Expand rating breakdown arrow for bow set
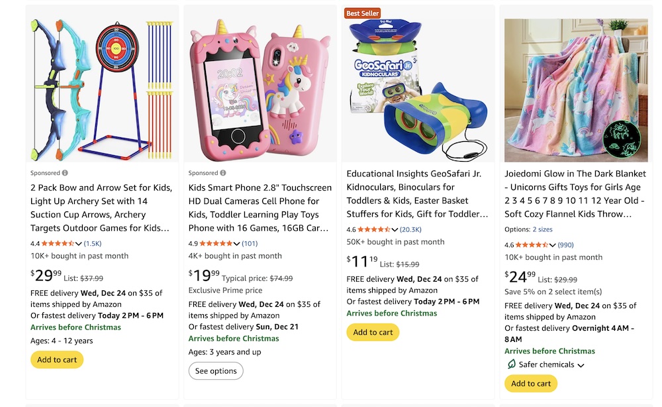The image size is (662, 407). (79, 244)
